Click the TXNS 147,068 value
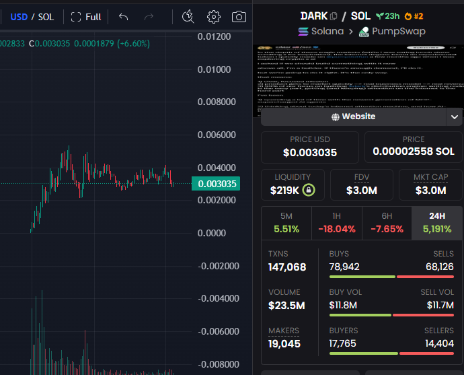This screenshot has height=375, width=464. click(x=287, y=267)
